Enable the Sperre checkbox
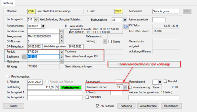197x112 pixels. click(111, 41)
